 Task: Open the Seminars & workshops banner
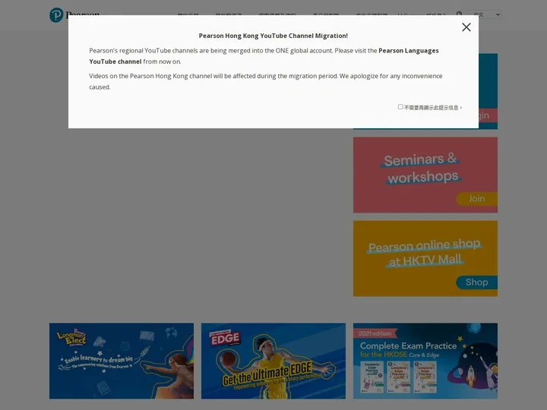pyautogui.click(x=425, y=175)
